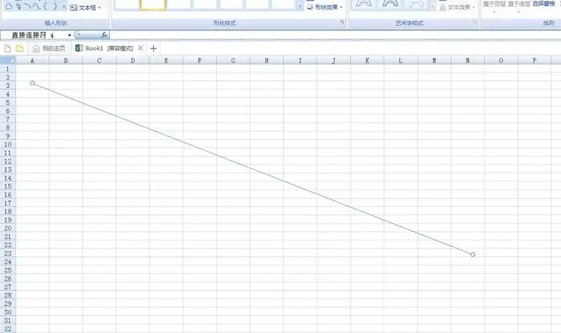
Task: Open 文本效果 text effects menu
Action: pos(458,7)
